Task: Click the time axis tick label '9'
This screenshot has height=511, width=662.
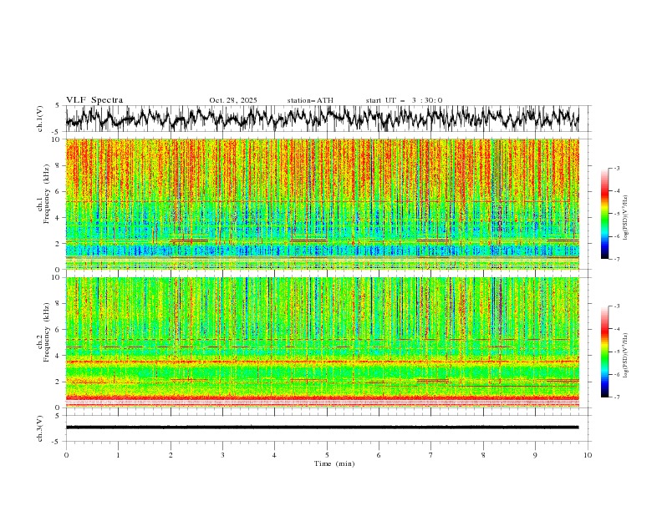Action: (x=535, y=455)
